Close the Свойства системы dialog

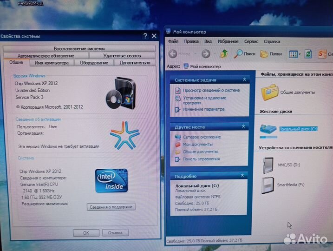[154, 36]
